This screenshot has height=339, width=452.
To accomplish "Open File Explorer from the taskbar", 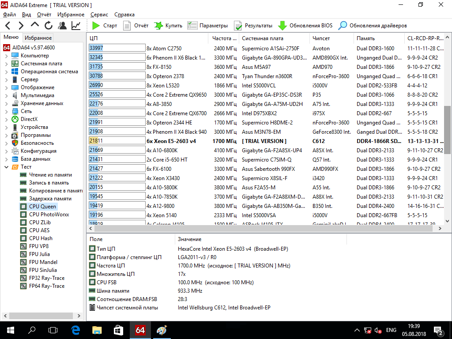I will [x=97, y=330].
